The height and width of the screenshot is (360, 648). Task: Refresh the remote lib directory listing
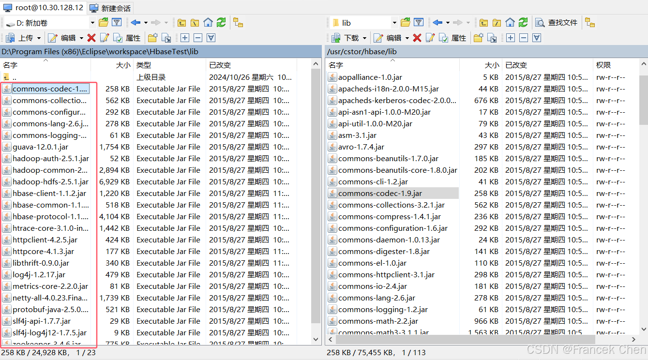523,23
